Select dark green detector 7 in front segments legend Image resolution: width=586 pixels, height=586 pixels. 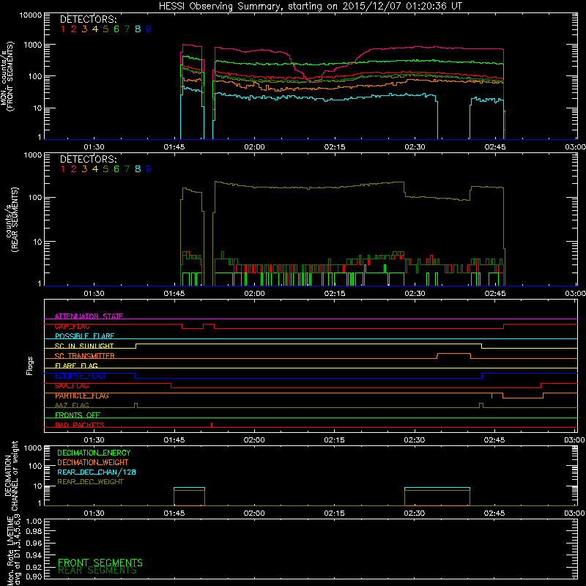click(x=127, y=29)
